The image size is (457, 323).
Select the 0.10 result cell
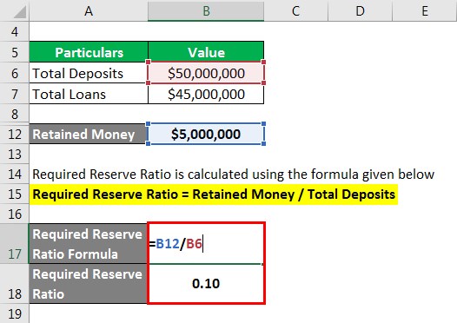pos(206,284)
